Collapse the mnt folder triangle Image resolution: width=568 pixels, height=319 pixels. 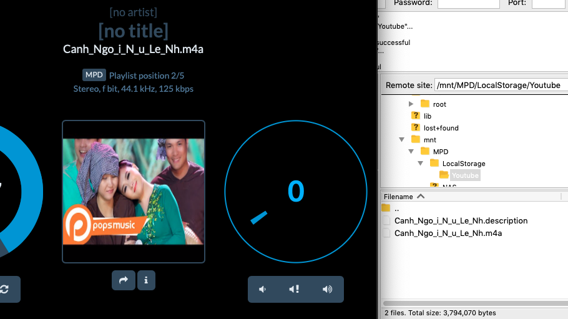(402, 140)
